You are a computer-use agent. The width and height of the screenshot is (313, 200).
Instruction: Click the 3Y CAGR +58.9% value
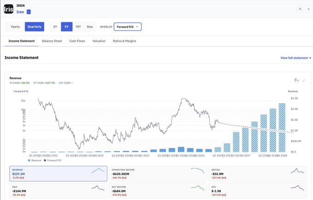[x=25, y=83]
